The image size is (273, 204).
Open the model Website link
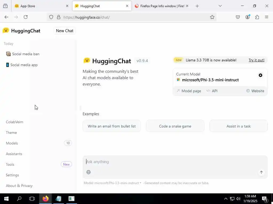click(255, 91)
